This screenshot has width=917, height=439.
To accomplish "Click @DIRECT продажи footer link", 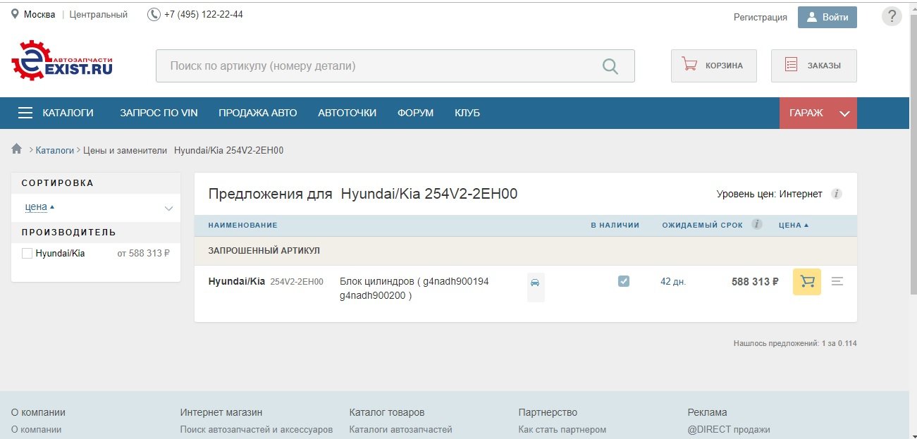I will tap(729, 429).
